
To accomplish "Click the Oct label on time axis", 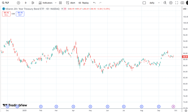I will (176, 110).
